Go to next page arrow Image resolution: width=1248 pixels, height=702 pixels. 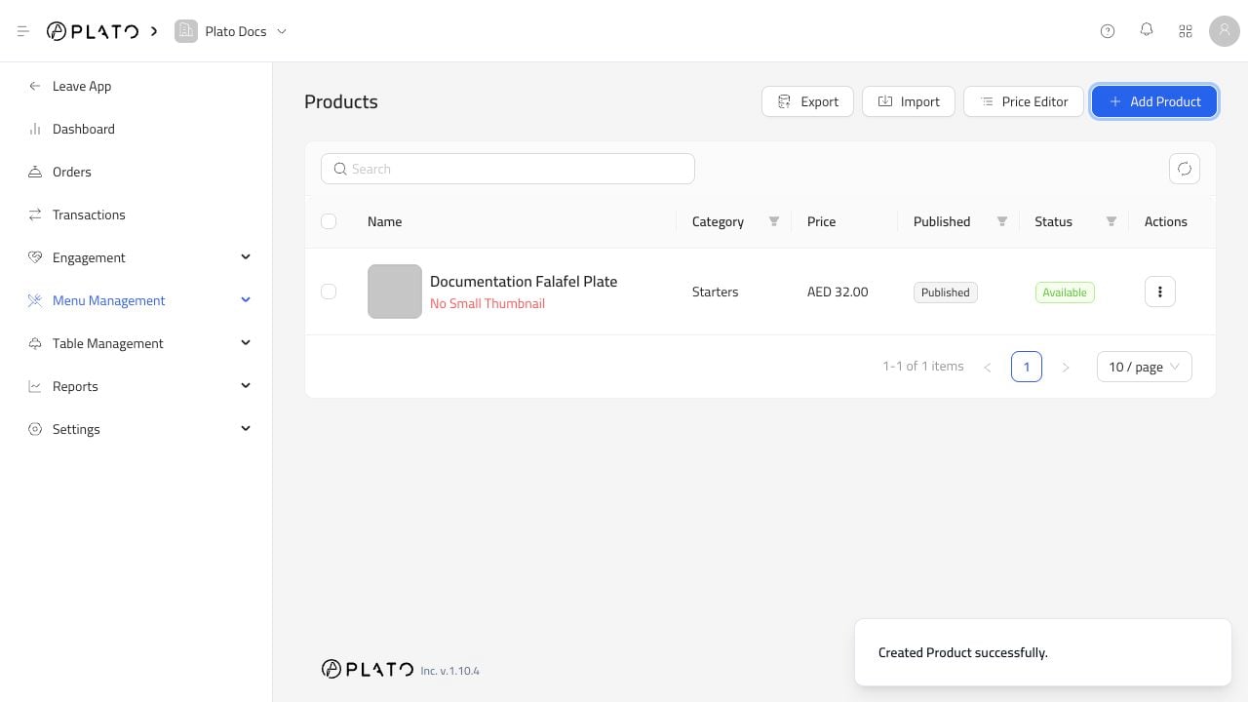coord(1066,367)
